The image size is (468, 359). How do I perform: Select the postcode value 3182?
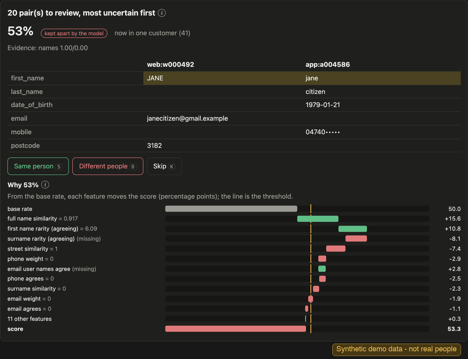(x=154, y=146)
